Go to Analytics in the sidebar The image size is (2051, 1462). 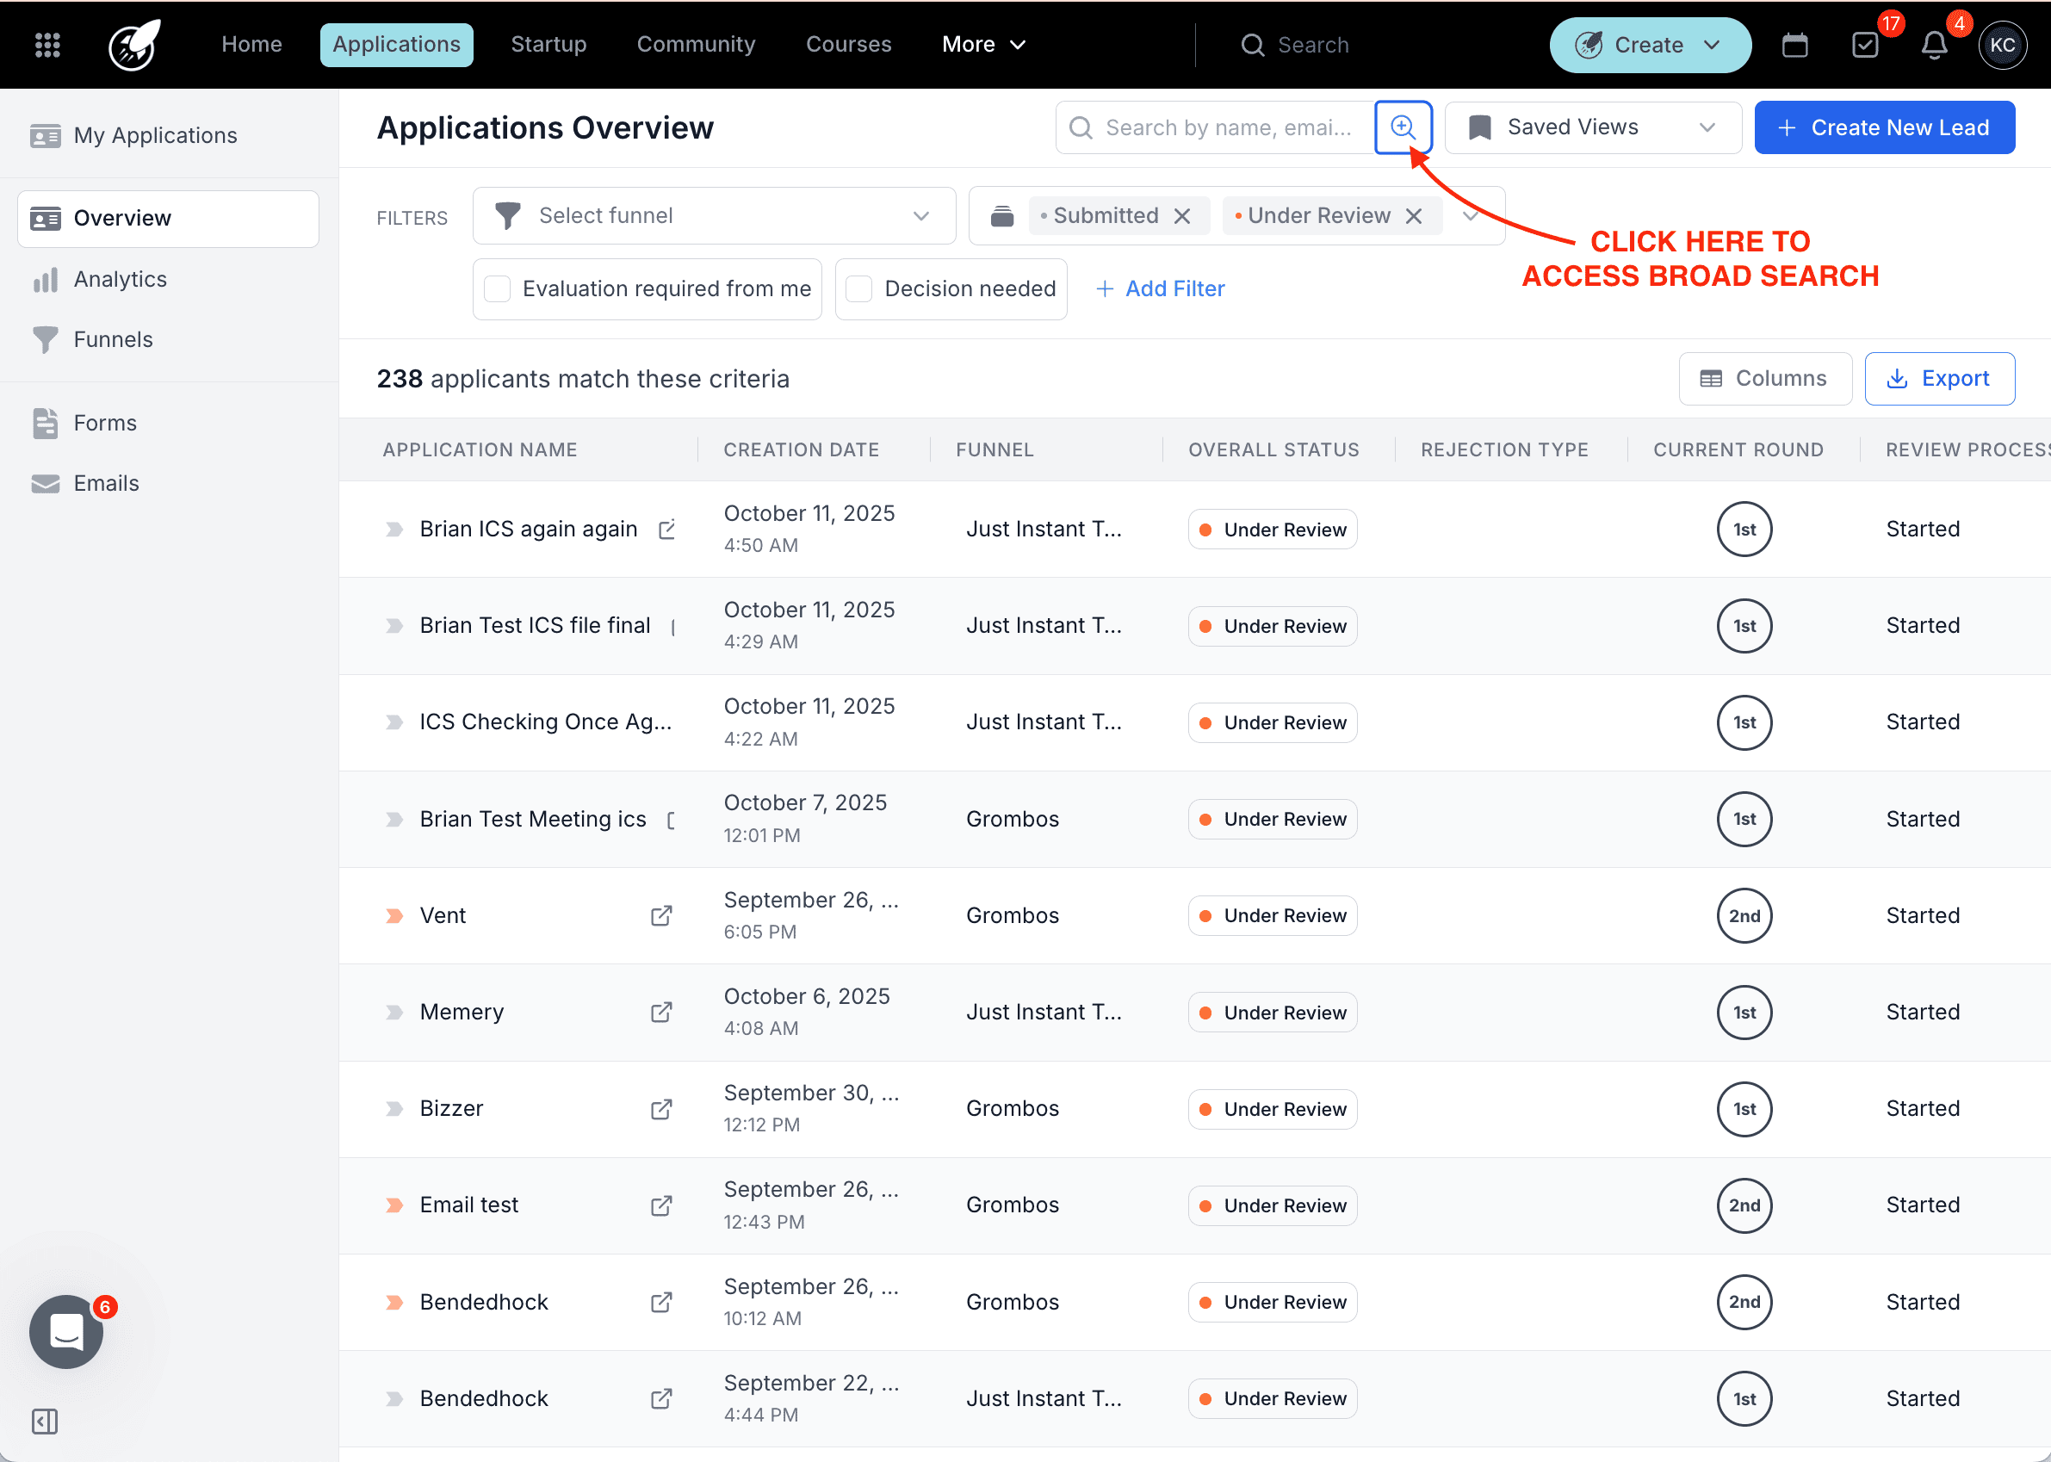pyautogui.click(x=120, y=279)
